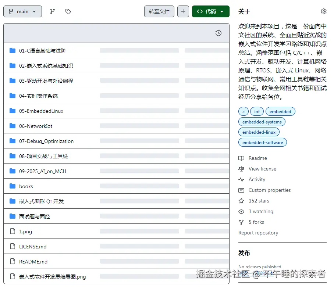Select the 'embedded' topic tag
Viewport: 334px width, 287px height.
tap(280, 111)
